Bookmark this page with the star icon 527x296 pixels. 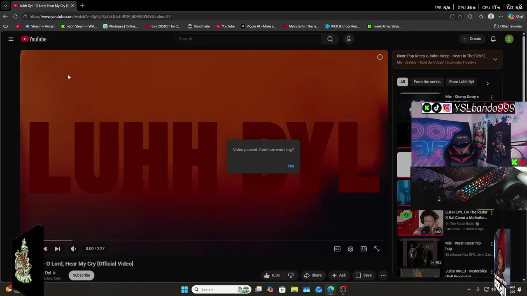click(460, 16)
